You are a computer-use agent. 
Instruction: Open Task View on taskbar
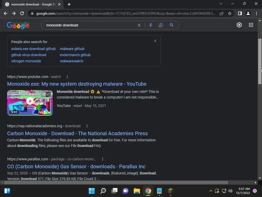point(114,191)
